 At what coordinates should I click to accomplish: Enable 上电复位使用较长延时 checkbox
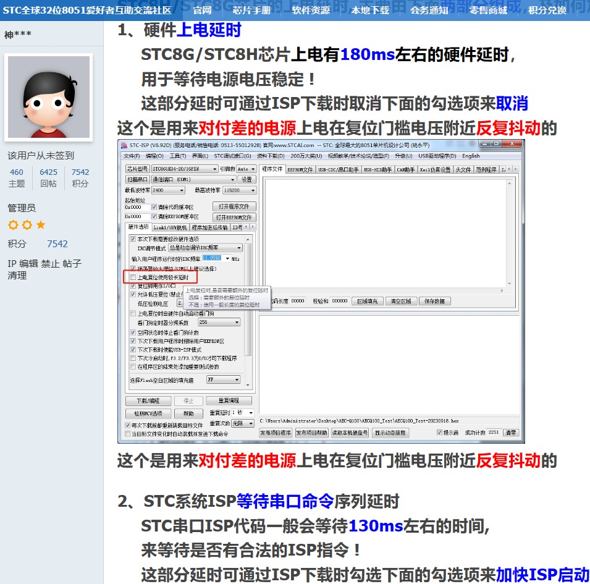click(133, 277)
